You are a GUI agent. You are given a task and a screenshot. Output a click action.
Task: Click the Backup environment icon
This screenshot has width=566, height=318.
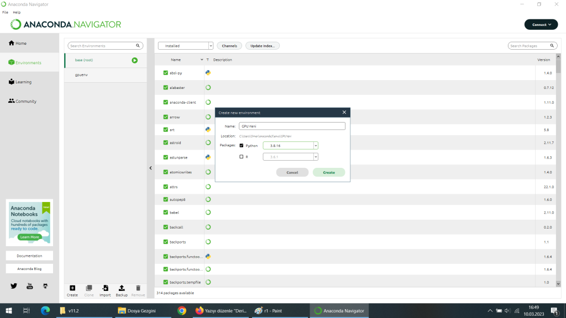122,288
